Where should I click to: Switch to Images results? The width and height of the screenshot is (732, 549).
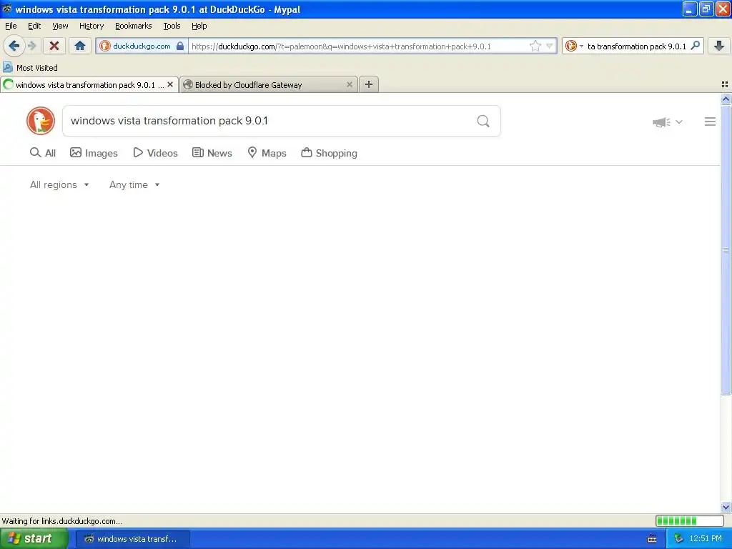pos(94,153)
